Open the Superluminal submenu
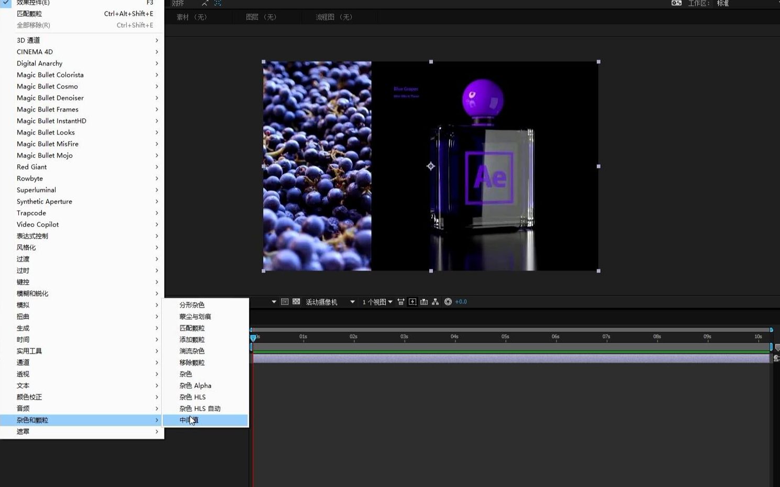The width and height of the screenshot is (780, 487). click(82, 190)
